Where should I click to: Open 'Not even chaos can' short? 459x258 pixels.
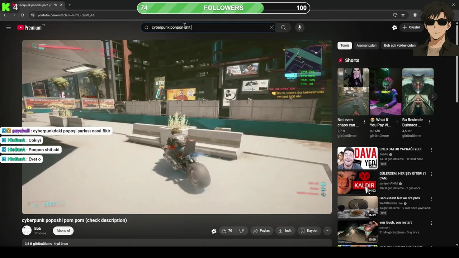(x=353, y=92)
